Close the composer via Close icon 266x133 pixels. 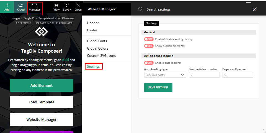(78, 7)
